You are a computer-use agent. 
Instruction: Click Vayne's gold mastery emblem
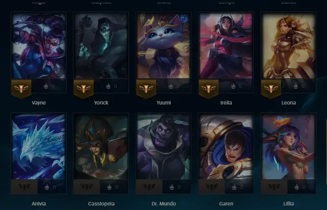tap(21, 89)
